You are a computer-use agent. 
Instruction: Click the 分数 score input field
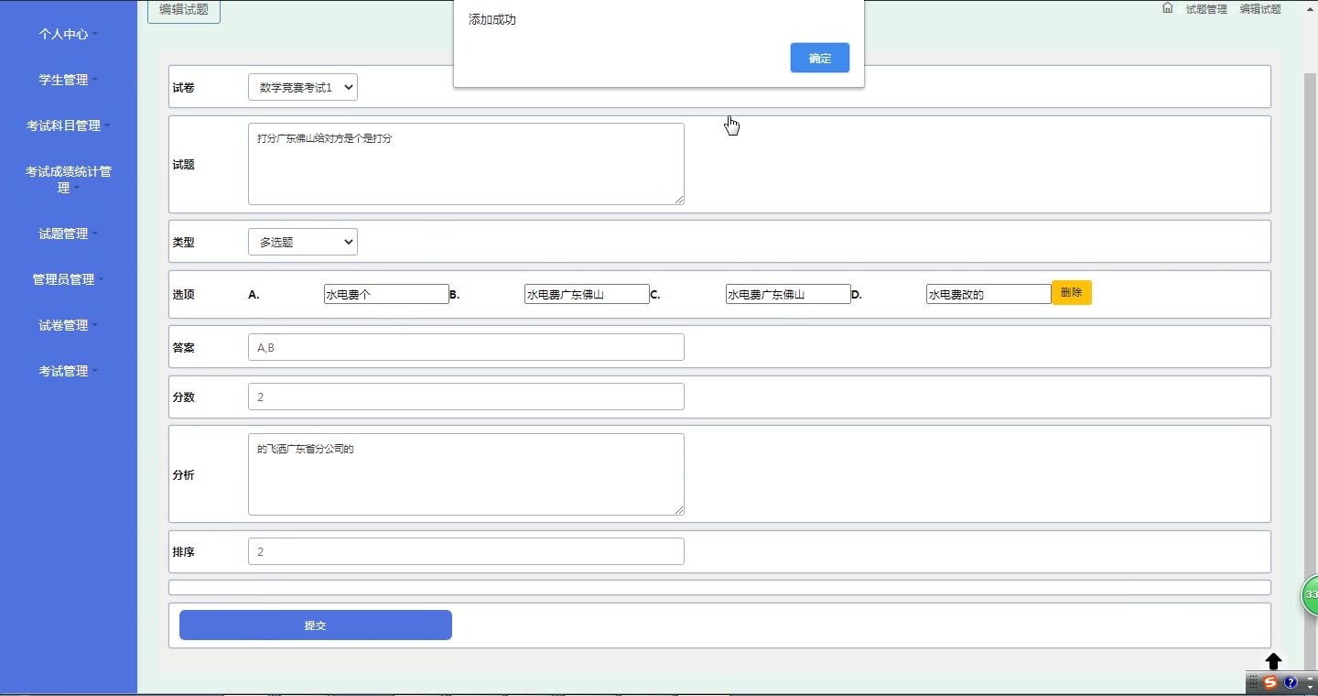pos(466,397)
